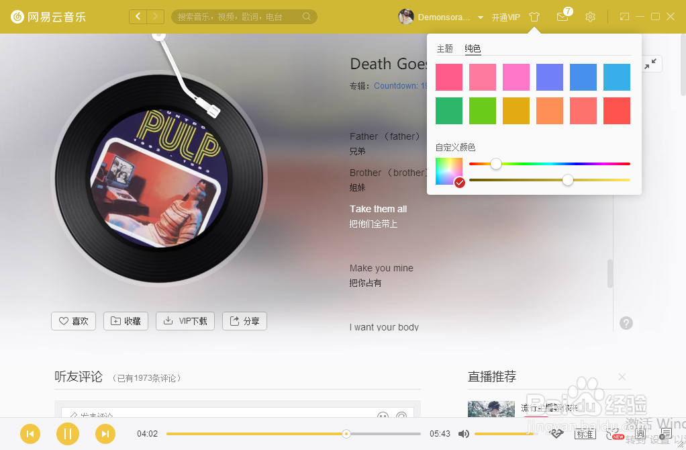Click the brightness slider track

(x=550, y=180)
